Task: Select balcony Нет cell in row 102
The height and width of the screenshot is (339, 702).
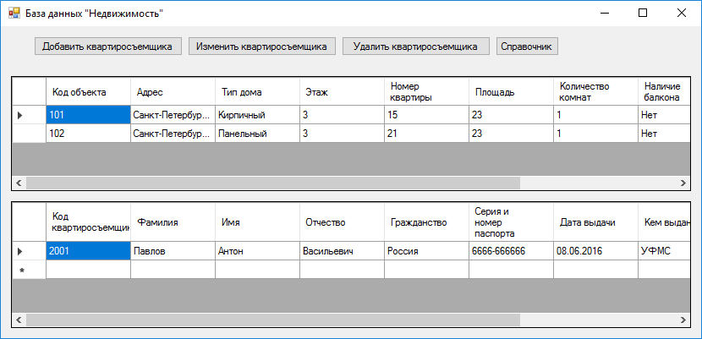Action: click(664, 134)
